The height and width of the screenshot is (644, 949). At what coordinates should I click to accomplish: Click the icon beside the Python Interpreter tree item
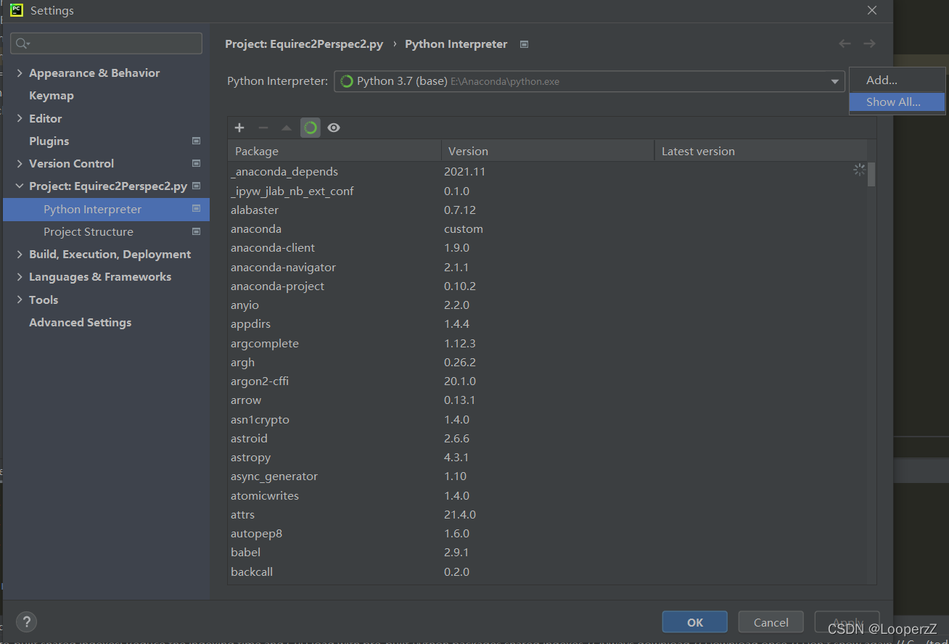point(196,209)
